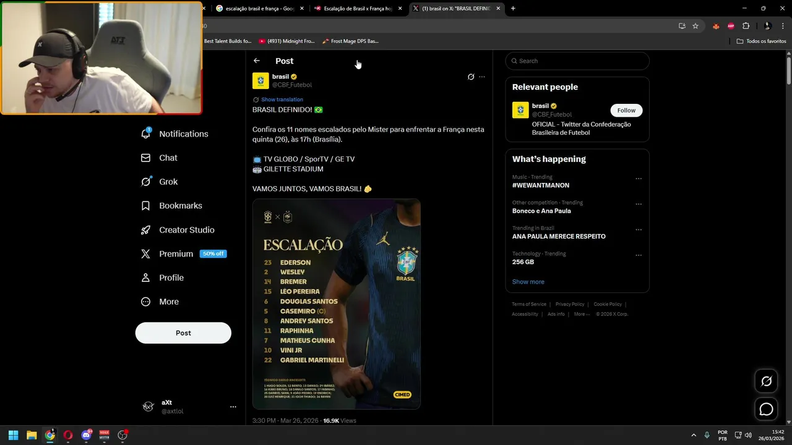
Task: Open the #WEWANTMANON trending topic
Action: (x=541, y=185)
